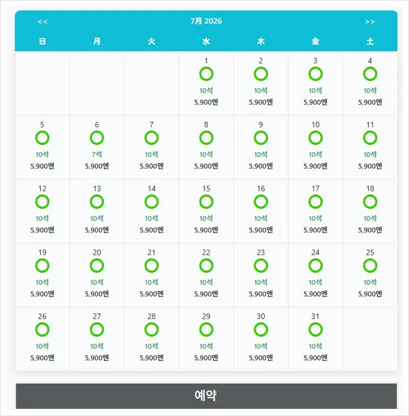This screenshot has width=409, height=416.
Task: Click the 5,900엔 price on July 10
Action: point(315,166)
